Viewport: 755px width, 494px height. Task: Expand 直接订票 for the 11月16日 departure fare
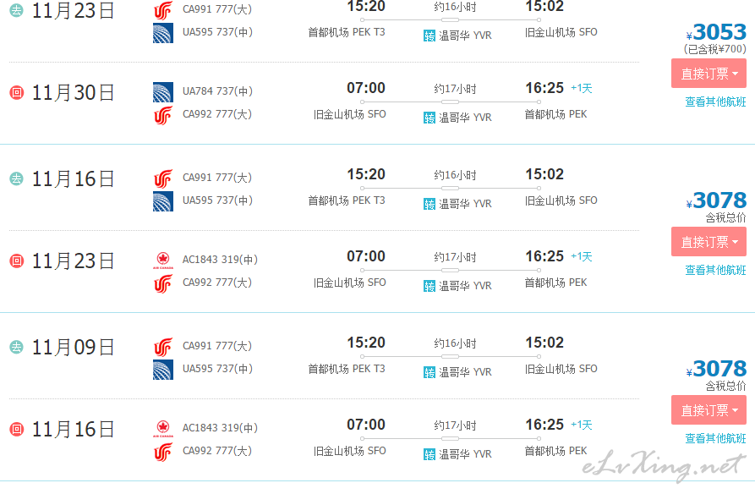tap(708, 241)
